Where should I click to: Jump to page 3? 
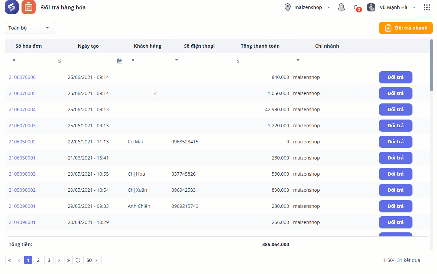pos(49,260)
